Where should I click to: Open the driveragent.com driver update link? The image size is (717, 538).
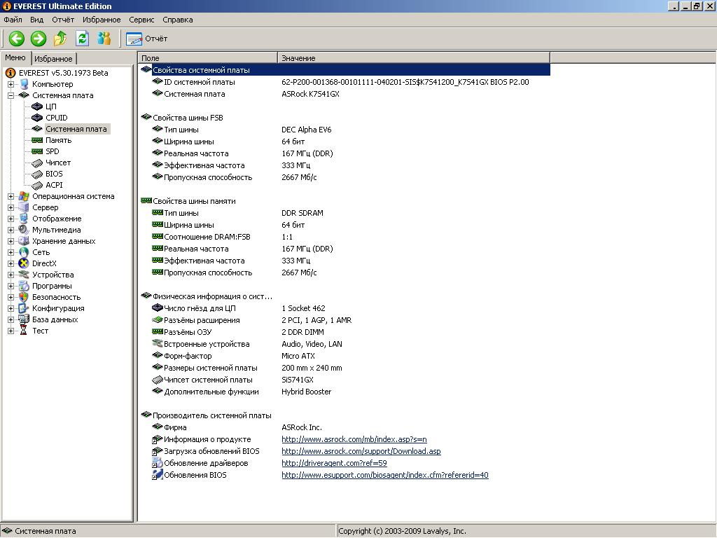click(x=334, y=463)
